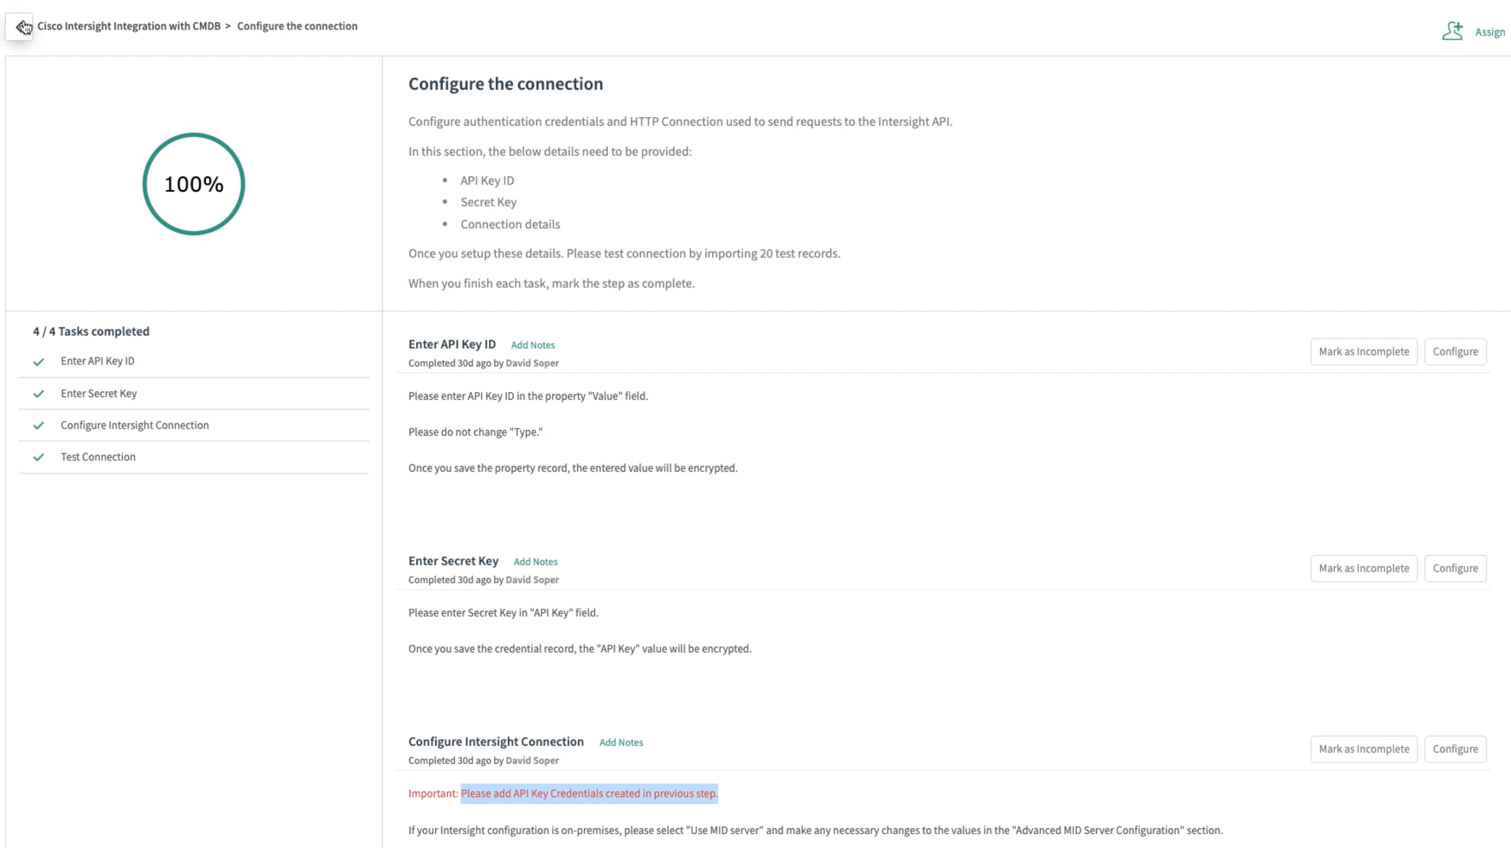
Task: Configure the Configure Intersight Connection task
Action: click(x=1455, y=749)
